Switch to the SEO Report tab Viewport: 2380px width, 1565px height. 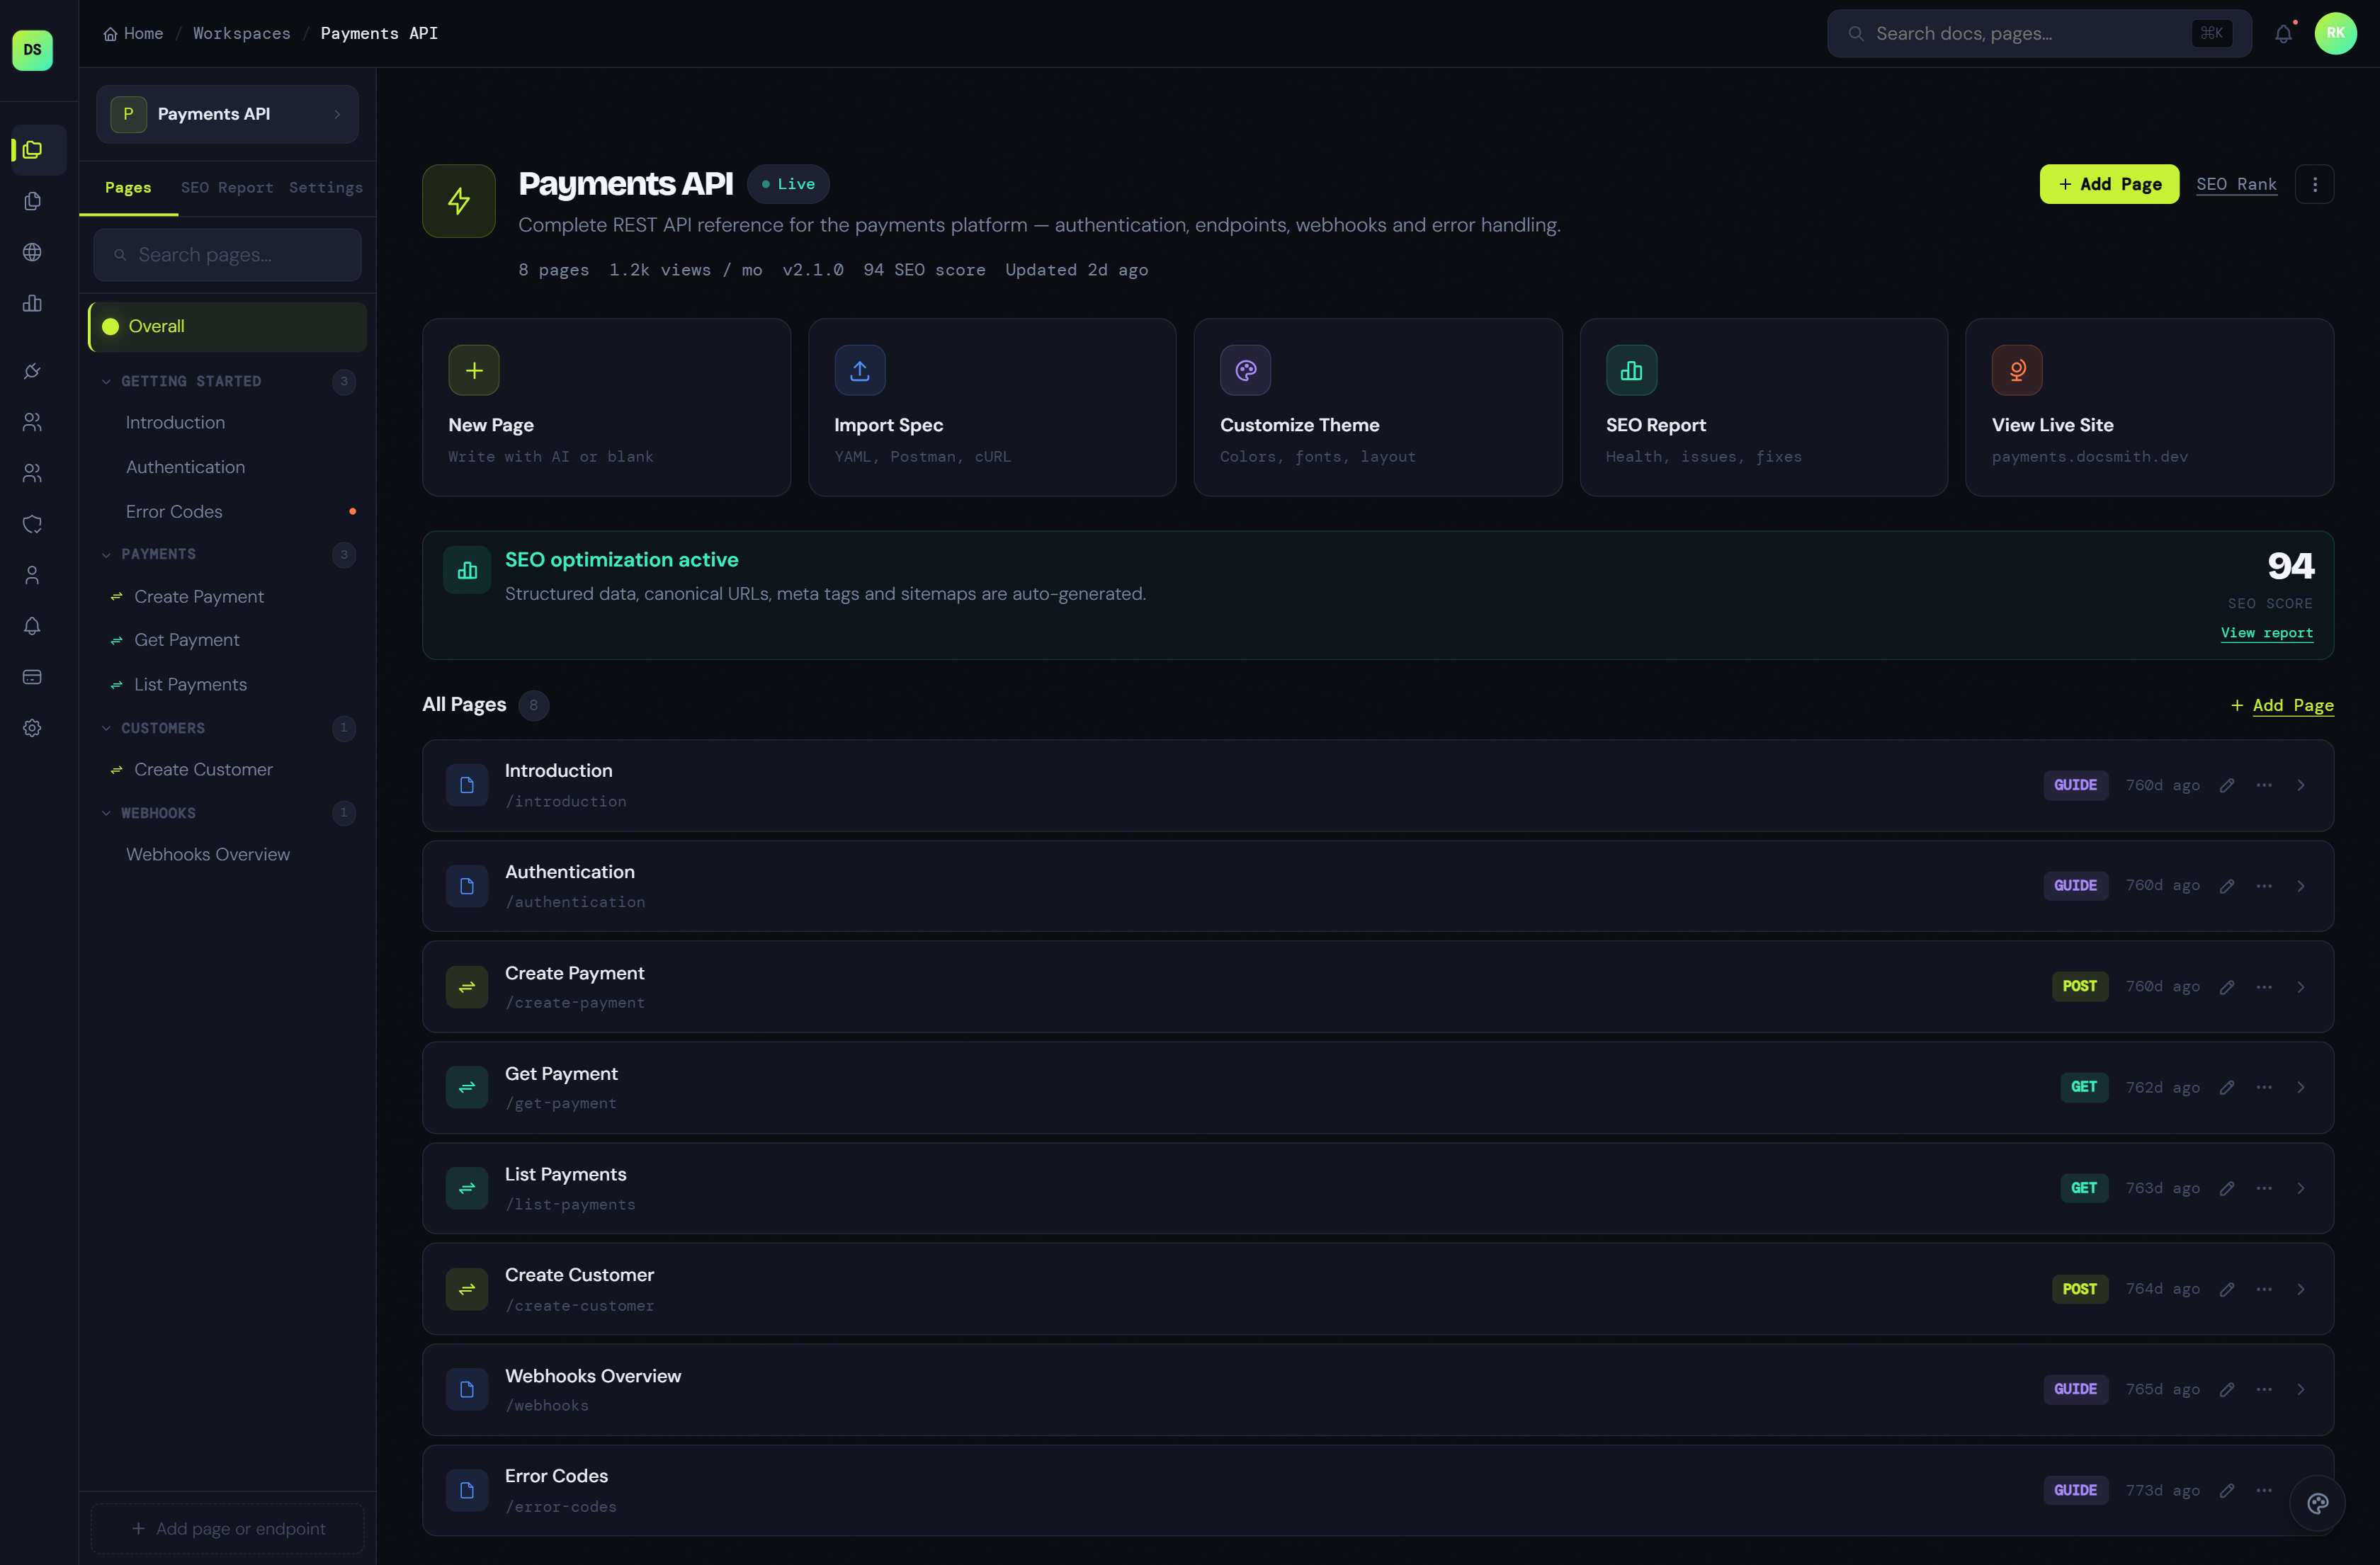point(227,188)
